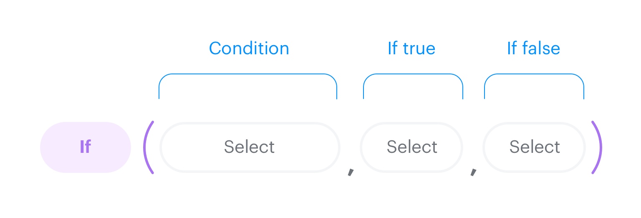Click the blue bracket under If false
Screen dimensions: 641x218
coord(534,75)
